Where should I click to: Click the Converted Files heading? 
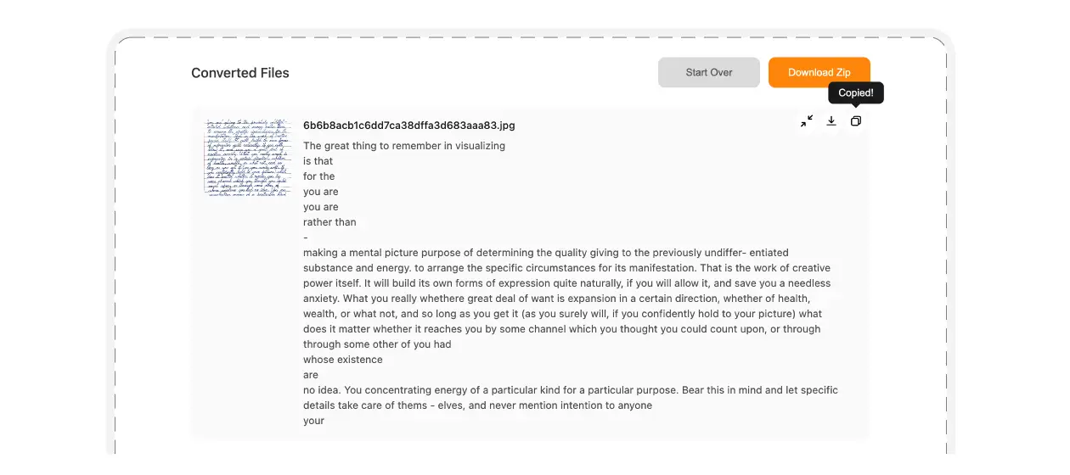(x=240, y=73)
